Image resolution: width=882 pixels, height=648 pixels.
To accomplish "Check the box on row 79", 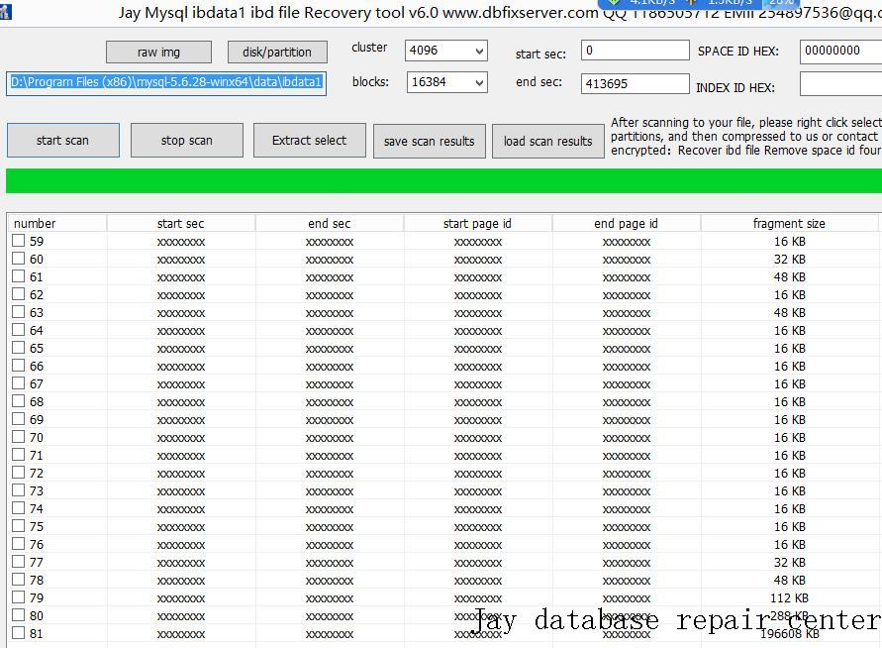I will 19,597.
